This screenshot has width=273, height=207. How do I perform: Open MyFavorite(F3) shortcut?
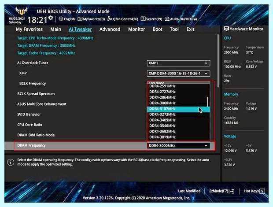point(91,19)
